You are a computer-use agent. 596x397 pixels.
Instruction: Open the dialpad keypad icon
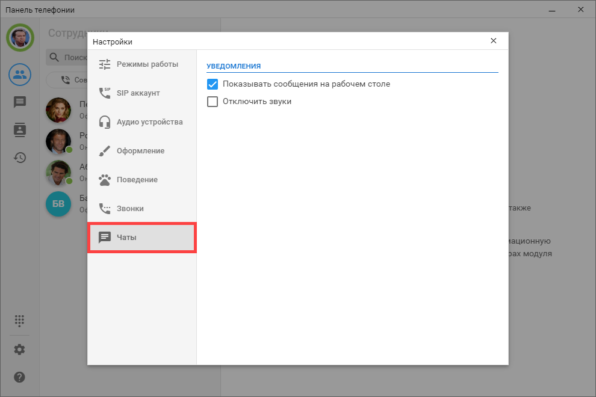point(20,321)
